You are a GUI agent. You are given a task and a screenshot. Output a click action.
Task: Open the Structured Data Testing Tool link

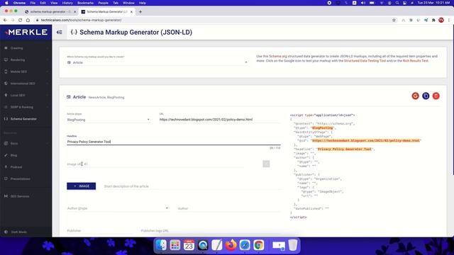click(x=365, y=61)
